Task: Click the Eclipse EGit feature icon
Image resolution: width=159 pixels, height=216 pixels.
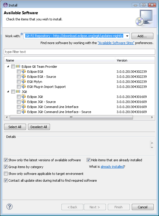Action: (x=24, y=71)
